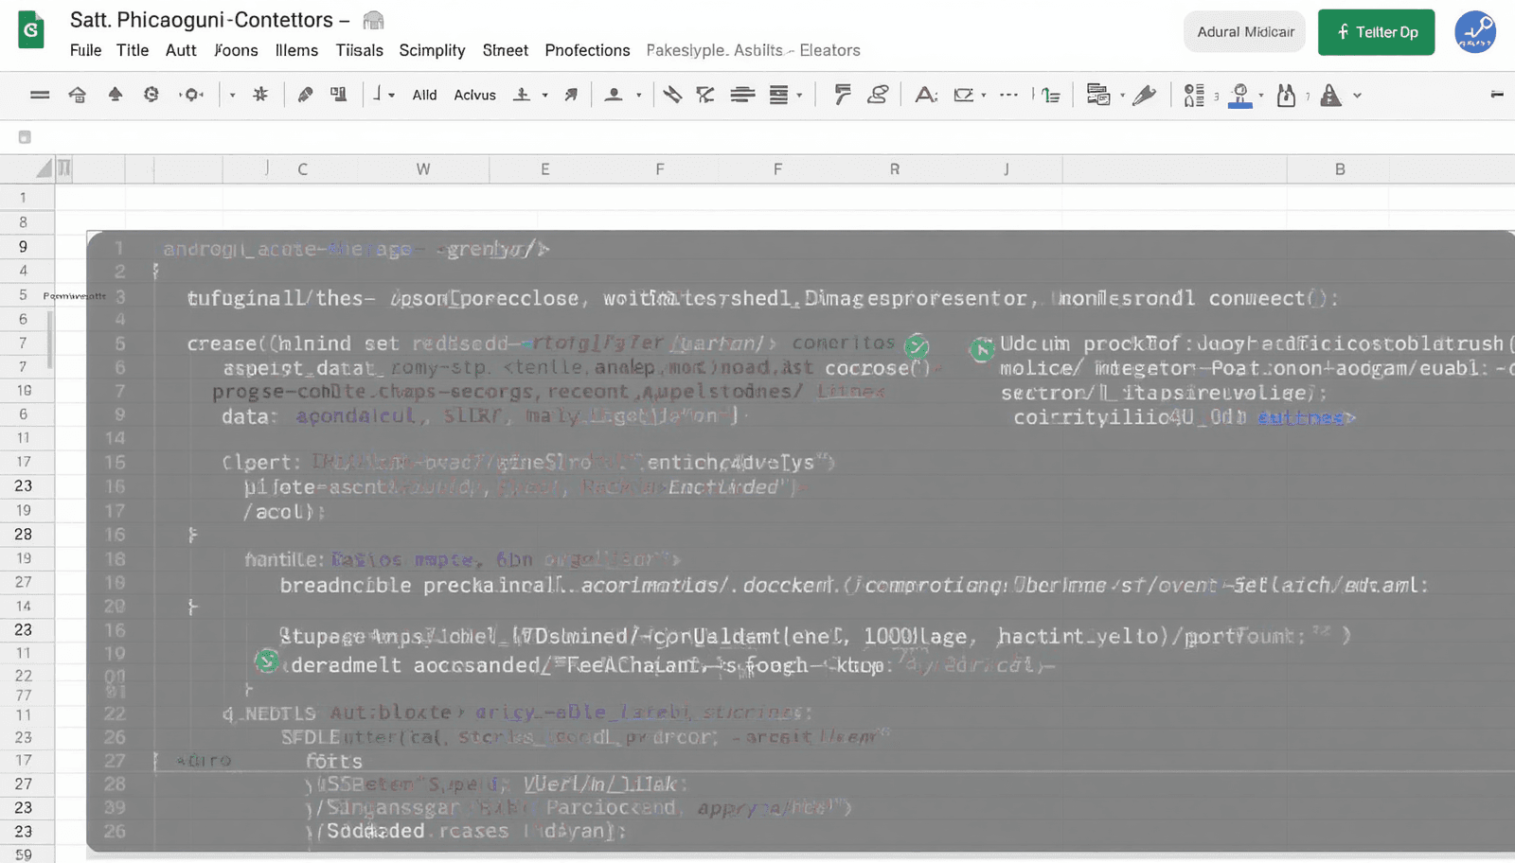Click 'Pakeslyple. Asbilts – Eleators' status link

click(753, 50)
